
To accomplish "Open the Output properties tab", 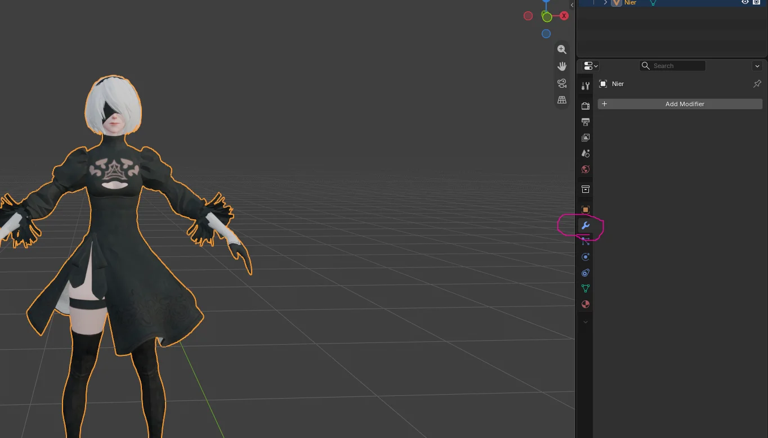I will point(586,121).
